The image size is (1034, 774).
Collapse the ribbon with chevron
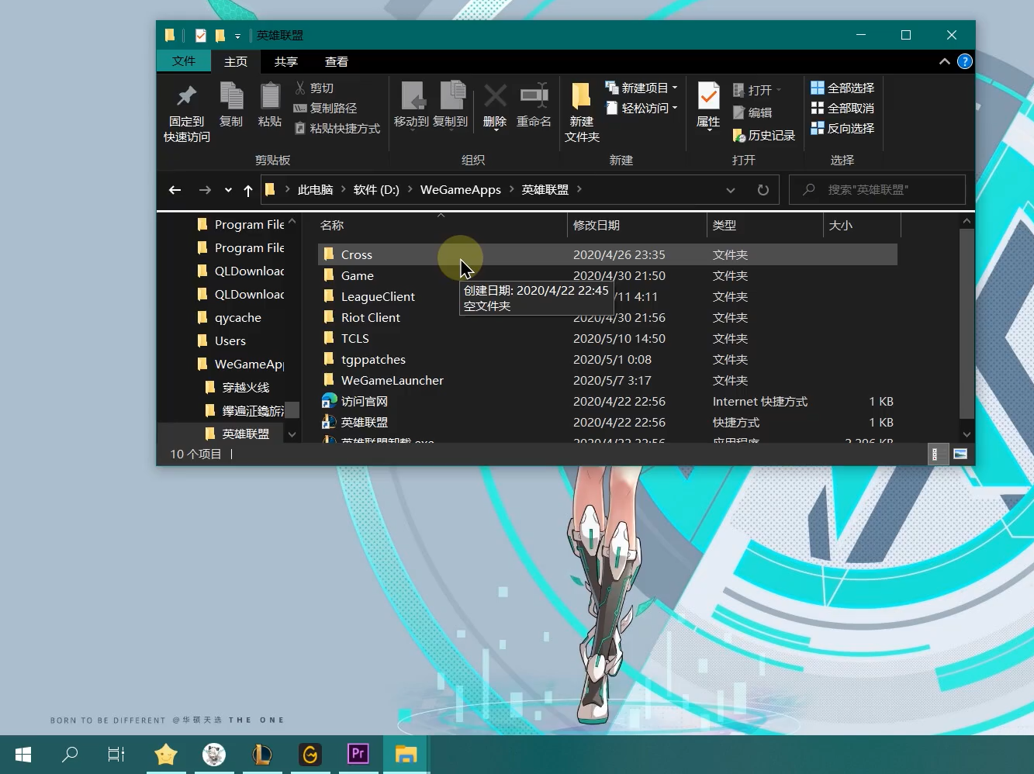(x=944, y=61)
